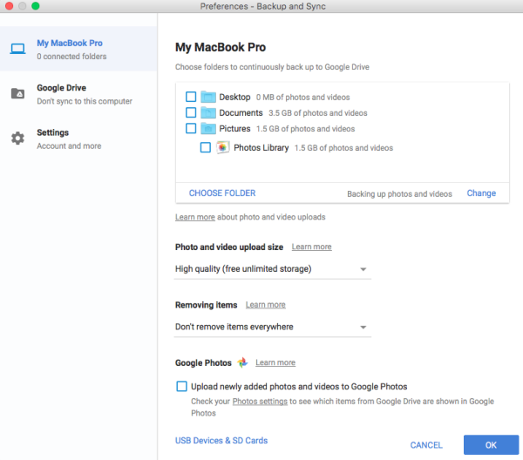Click "Don't sync to this computer" subtitle
This screenshot has width=523, height=460.
tap(85, 101)
